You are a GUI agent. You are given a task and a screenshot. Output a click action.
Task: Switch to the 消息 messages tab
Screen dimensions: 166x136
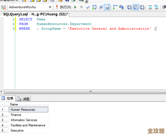click(x=23, y=99)
